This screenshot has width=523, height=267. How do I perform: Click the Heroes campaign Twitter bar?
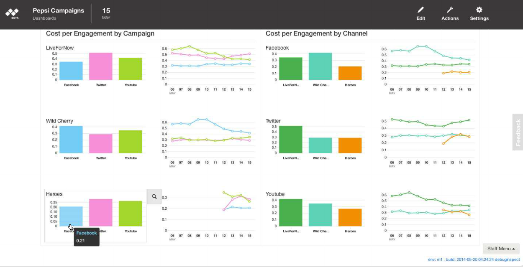tap(101, 212)
